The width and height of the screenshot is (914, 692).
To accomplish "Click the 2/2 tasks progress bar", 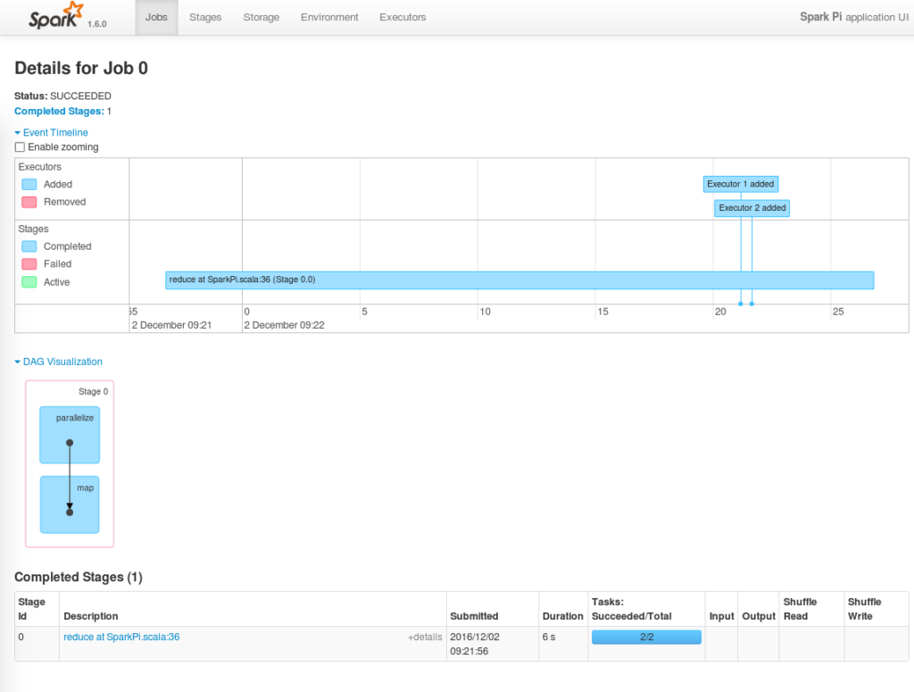I will click(x=646, y=637).
